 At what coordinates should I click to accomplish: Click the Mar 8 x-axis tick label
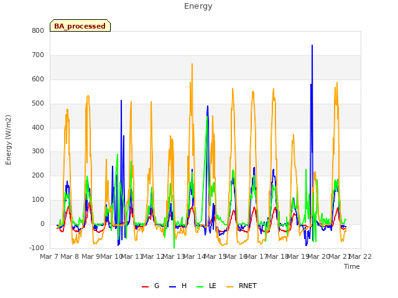pyautogui.click(x=70, y=256)
